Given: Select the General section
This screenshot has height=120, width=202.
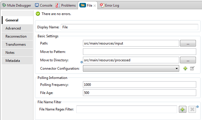Looking at the screenshot, I should [17, 20].
